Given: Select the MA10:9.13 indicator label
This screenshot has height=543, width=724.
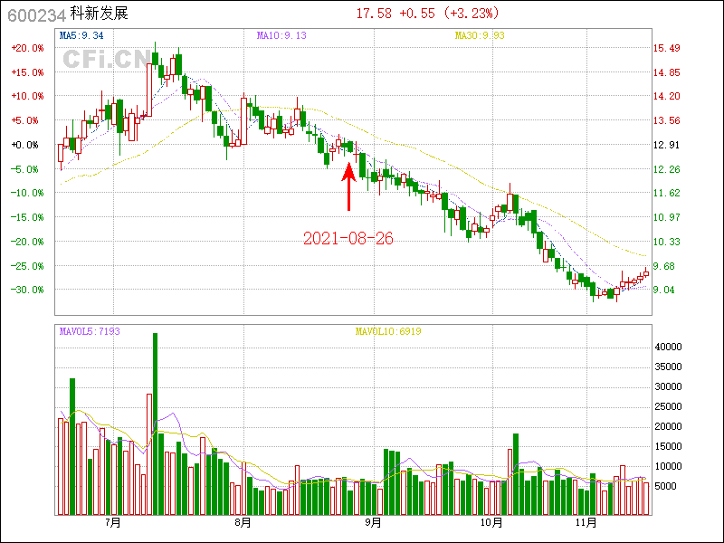Looking at the screenshot, I should (x=282, y=36).
